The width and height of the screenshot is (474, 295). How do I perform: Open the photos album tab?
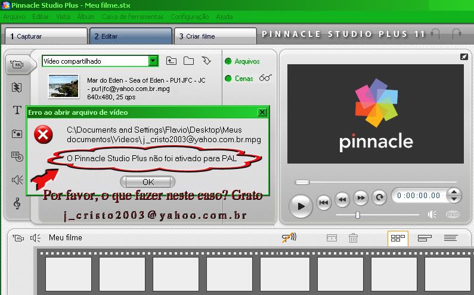point(17,134)
